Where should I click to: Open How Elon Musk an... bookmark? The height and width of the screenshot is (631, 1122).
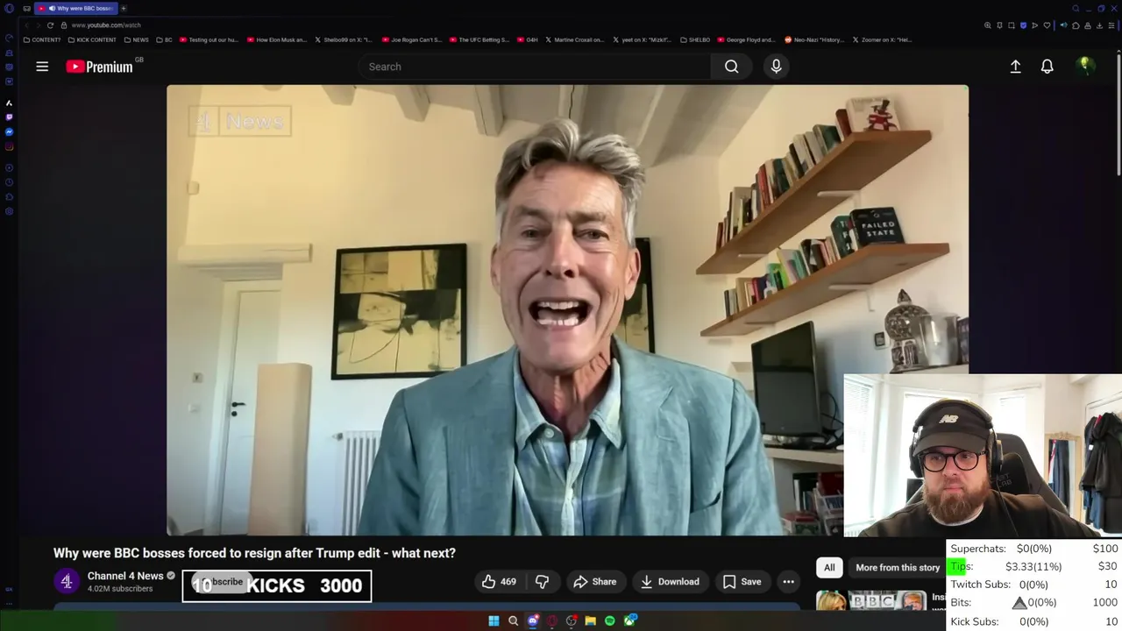pyautogui.click(x=277, y=39)
